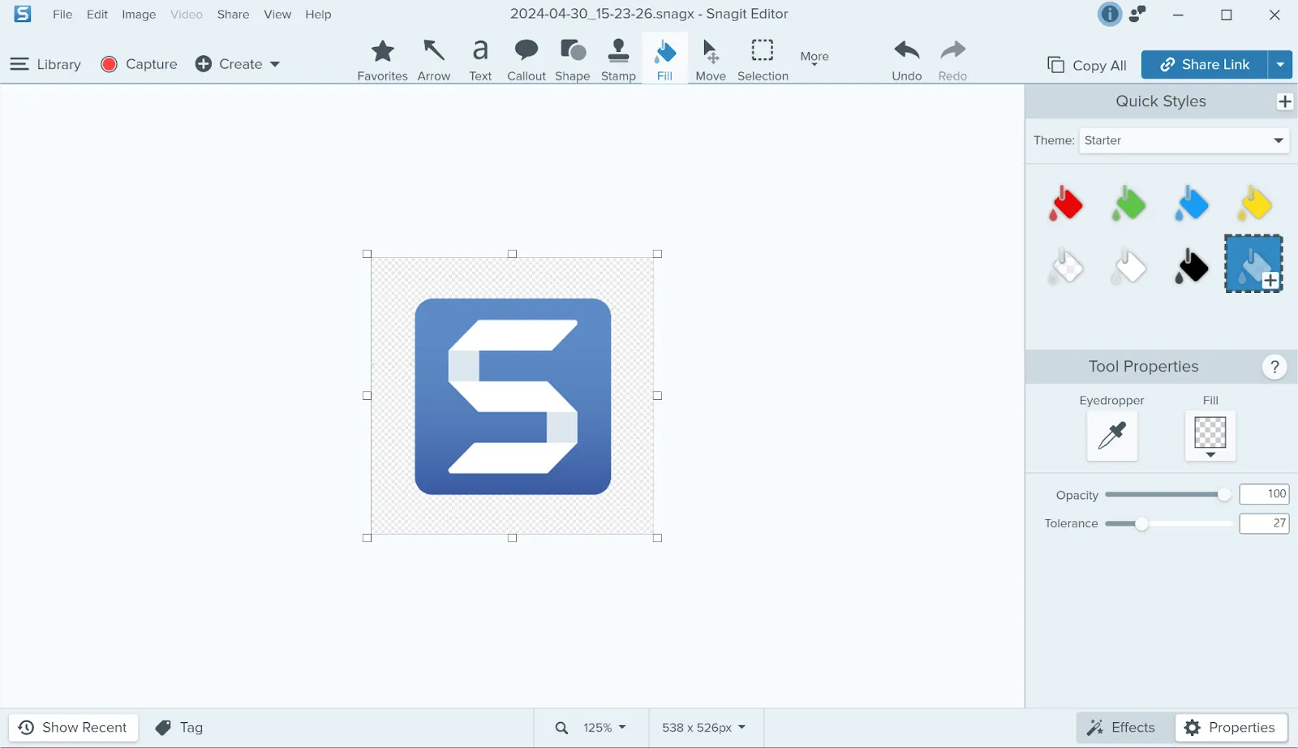The image size is (1298, 748).
Task: Click the Redo arrow
Action: pos(952,59)
